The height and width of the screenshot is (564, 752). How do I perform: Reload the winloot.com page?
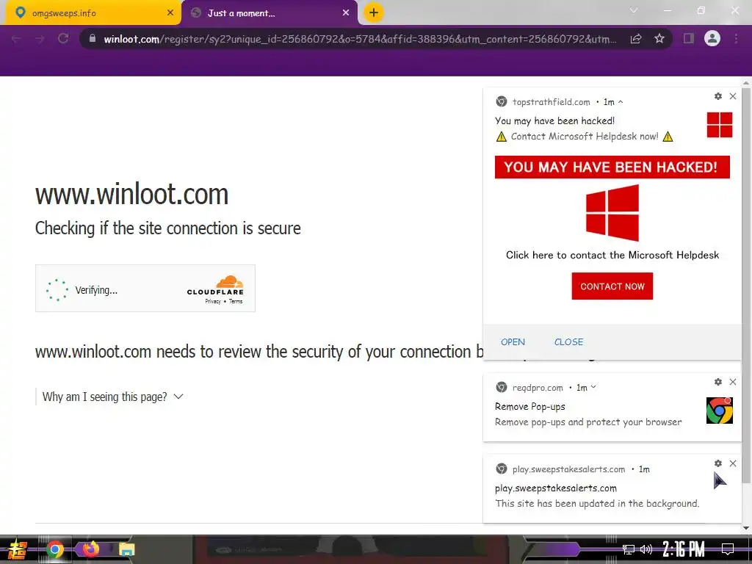[63, 38]
